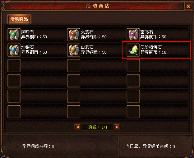194x158 pixels.
Task: Click the 页数 1/1 page indicator
Action: point(98,127)
